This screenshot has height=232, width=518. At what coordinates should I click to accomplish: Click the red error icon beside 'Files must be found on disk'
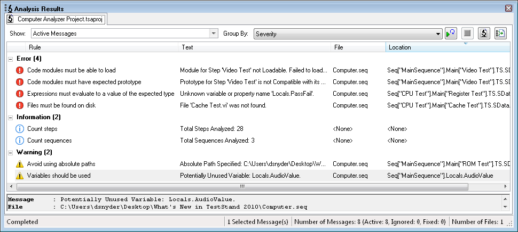(x=20, y=105)
